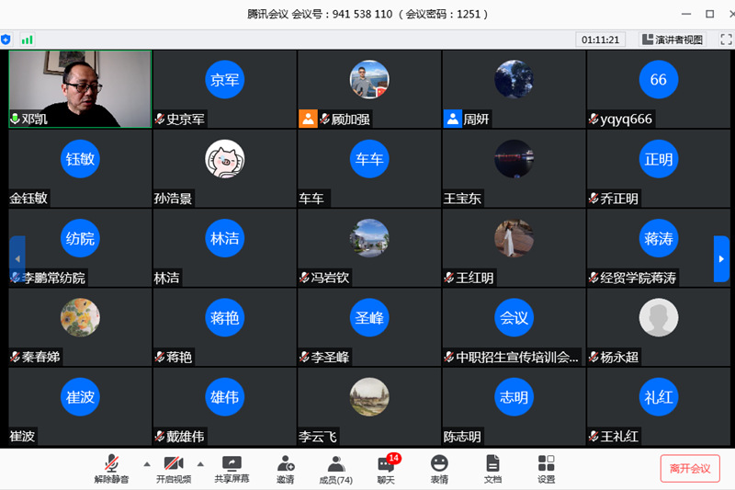The width and height of the screenshot is (735, 490).
Task: Switch to speaker view
Action: (673, 40)
